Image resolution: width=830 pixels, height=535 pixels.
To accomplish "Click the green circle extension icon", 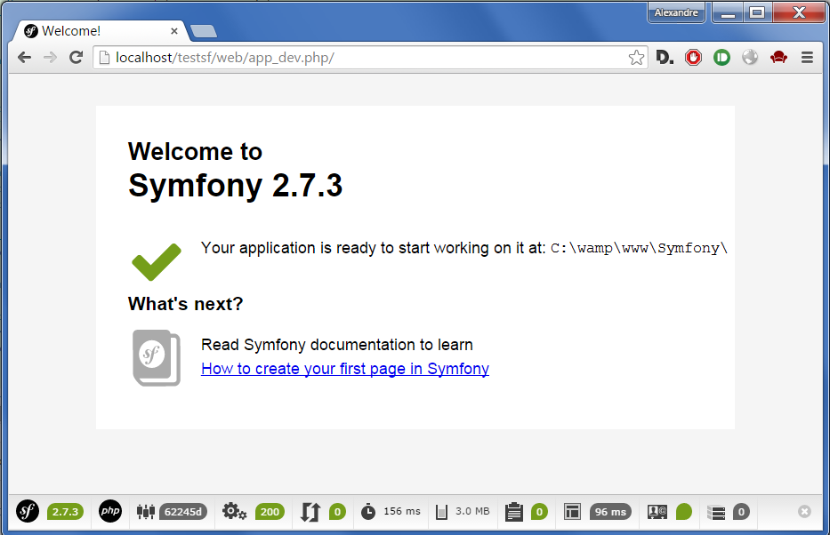I will coord(721,57).
